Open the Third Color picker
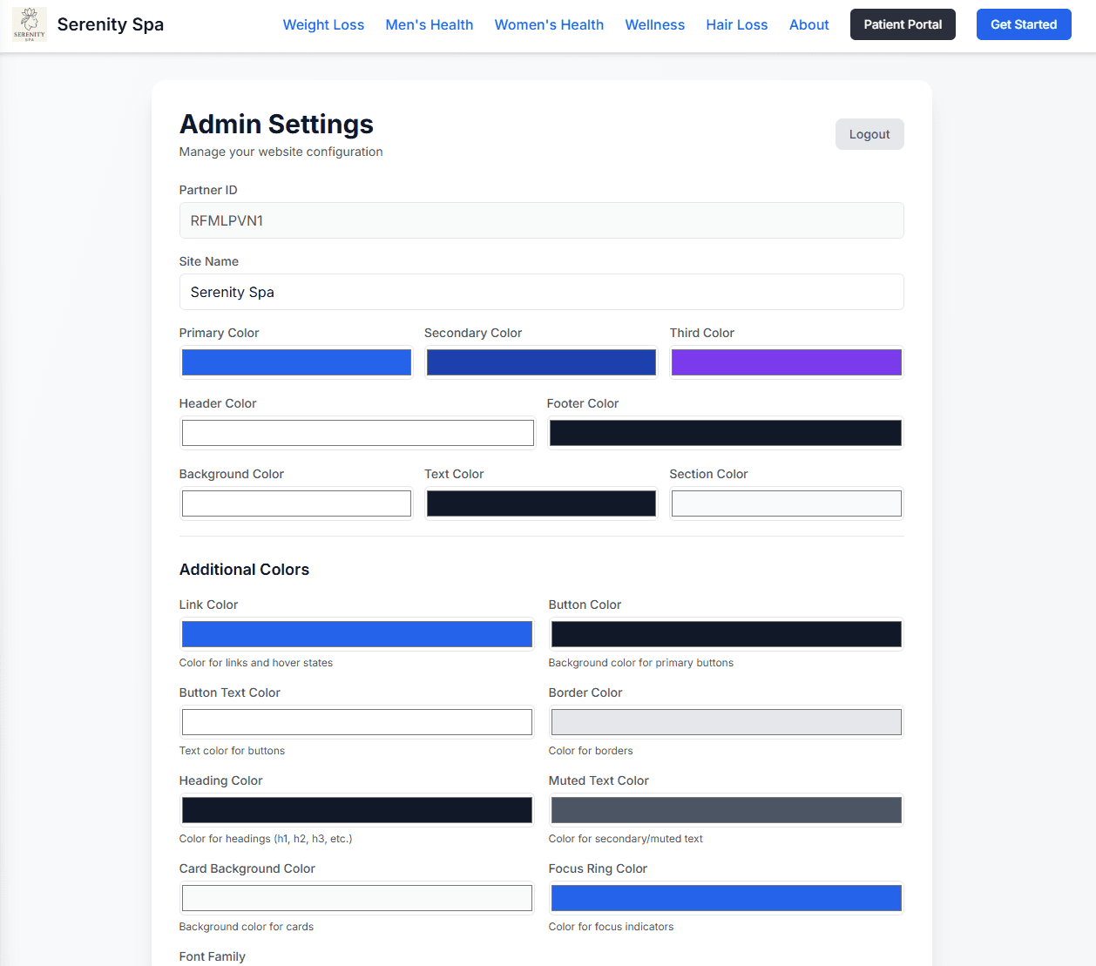 point(786,361)
